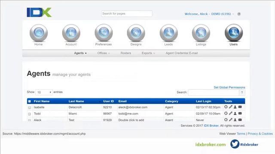Open the Account section orb
This screenshot has width=275, height=154.
(x=71, y=33)
